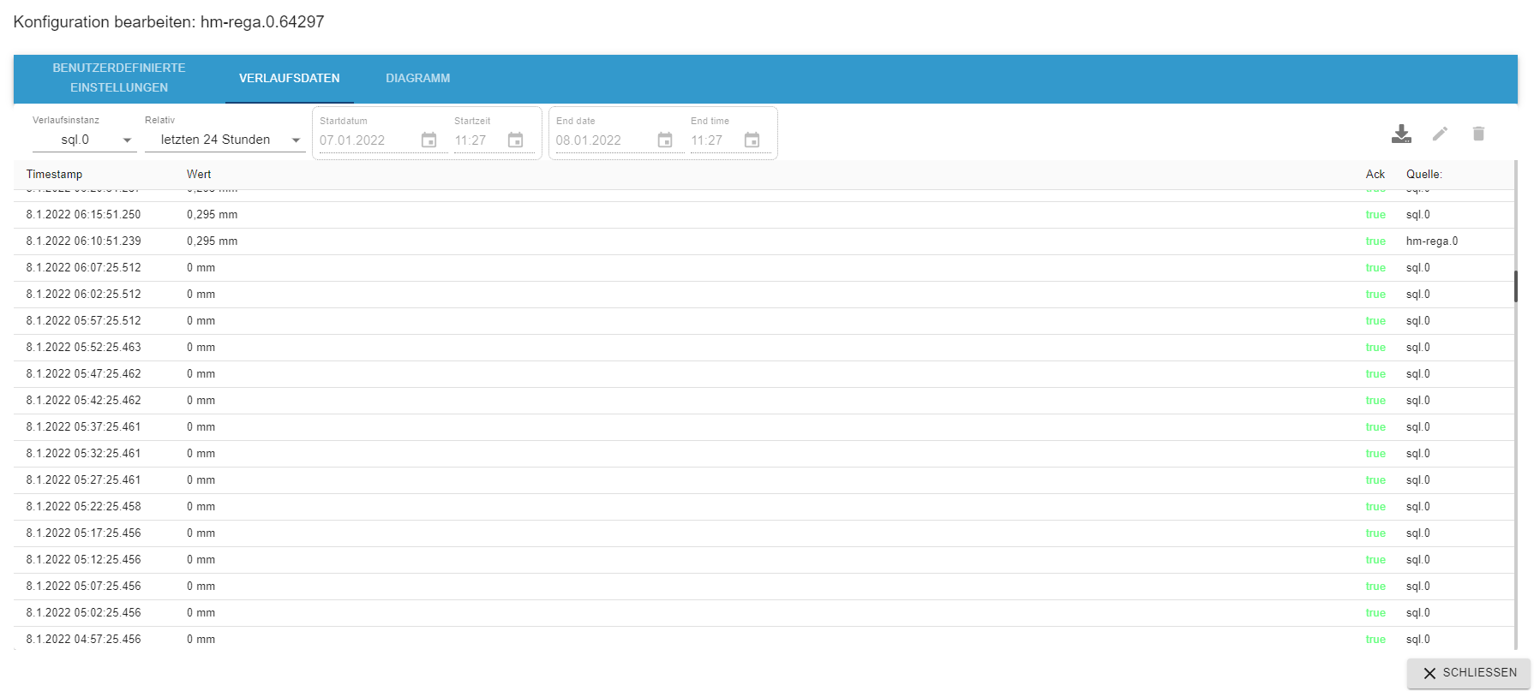Image resolution: width=1534 pixels, height=691 pixels.
Task: Open the End time picker icon
Action: pyautogui.click(x=752, y=140)
